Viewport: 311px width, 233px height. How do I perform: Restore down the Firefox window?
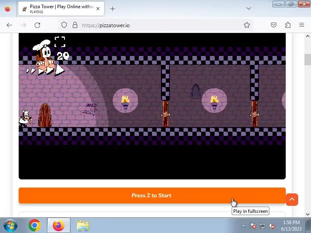pyautogui.click(x=291, y=4)
